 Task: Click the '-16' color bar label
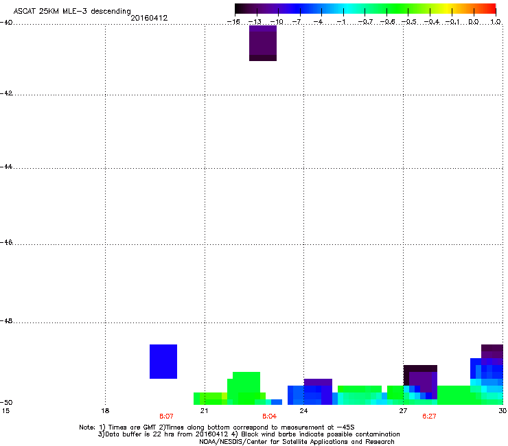pyautogui.click(x=233, y=22)
